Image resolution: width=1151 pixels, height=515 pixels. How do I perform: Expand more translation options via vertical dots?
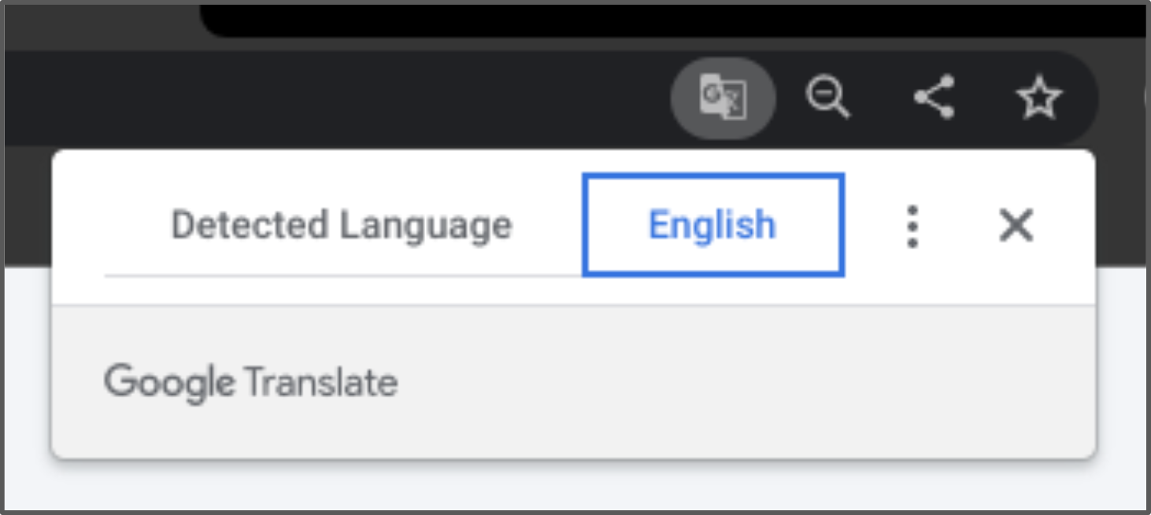[x=912, y=226]
